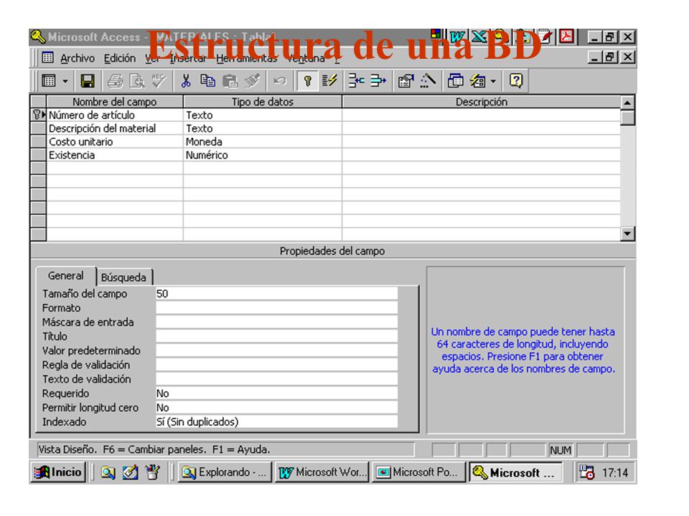Click the Tamaño del campo value 50

pos(276,294)
